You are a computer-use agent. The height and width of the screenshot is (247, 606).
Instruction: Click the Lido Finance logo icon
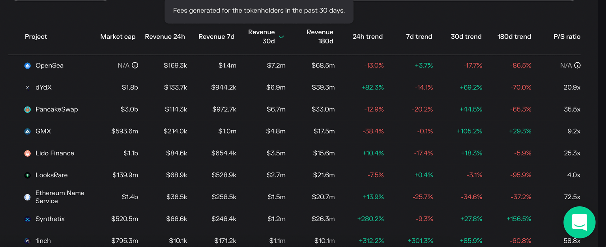coord(28,153)
